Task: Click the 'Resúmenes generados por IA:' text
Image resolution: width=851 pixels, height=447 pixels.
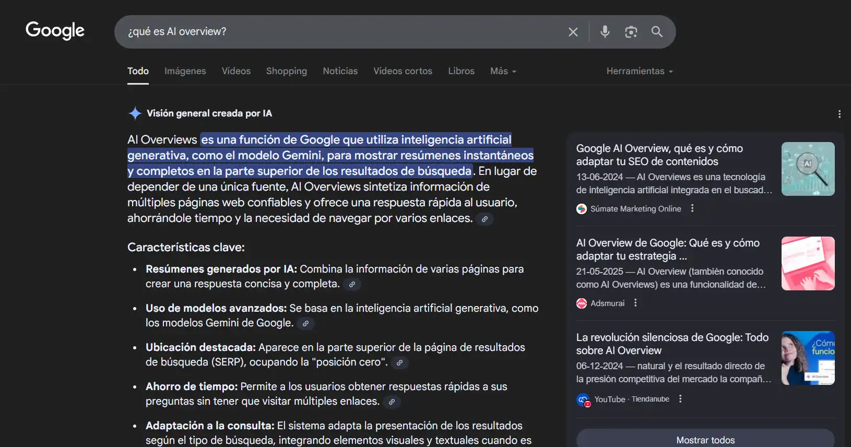Action: (x=221, y=269)
